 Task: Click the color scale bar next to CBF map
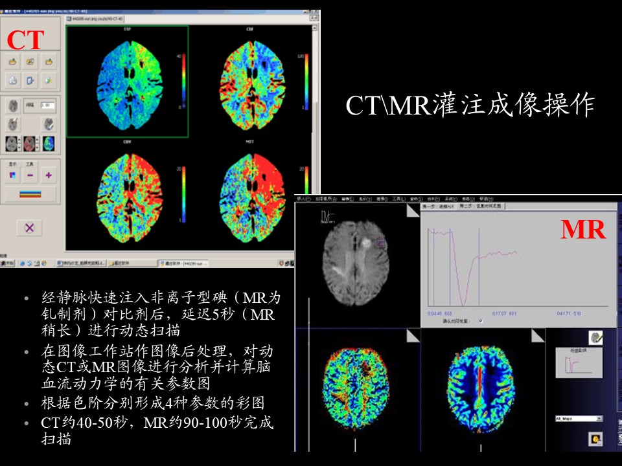[x=306, y=81]
